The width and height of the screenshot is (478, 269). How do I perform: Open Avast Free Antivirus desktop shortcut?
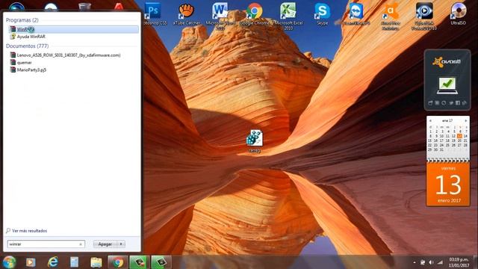[x=390, y=16]
